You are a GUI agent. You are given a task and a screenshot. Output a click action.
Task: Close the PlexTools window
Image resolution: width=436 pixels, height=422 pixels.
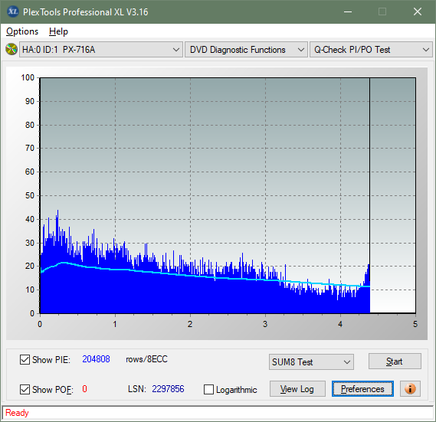point(417,11)
